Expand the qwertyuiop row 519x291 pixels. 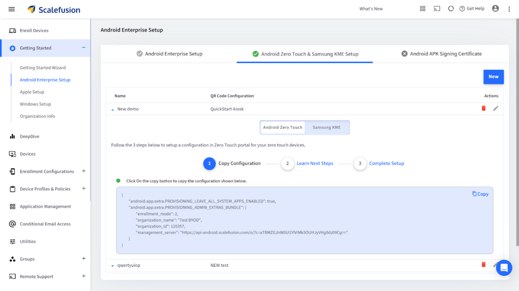[113, 266]
